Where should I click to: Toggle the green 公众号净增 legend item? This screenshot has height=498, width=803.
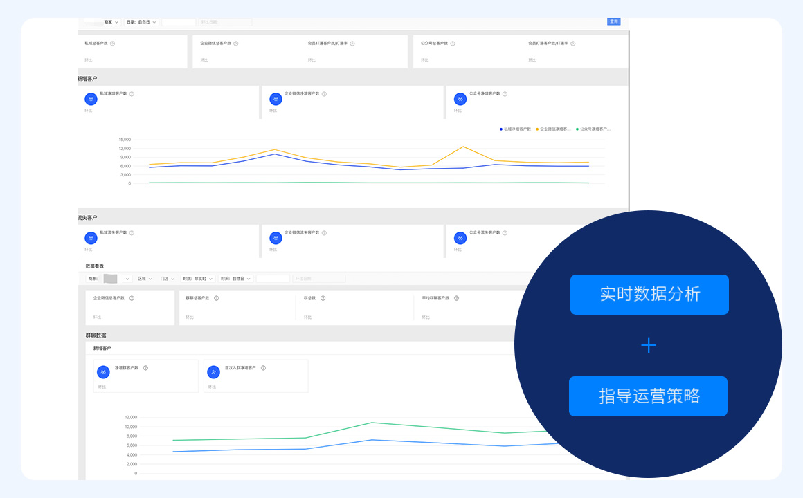[593, 129]
